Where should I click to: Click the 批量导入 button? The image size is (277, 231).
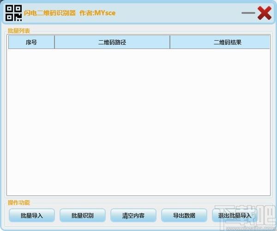pos(31,215)
